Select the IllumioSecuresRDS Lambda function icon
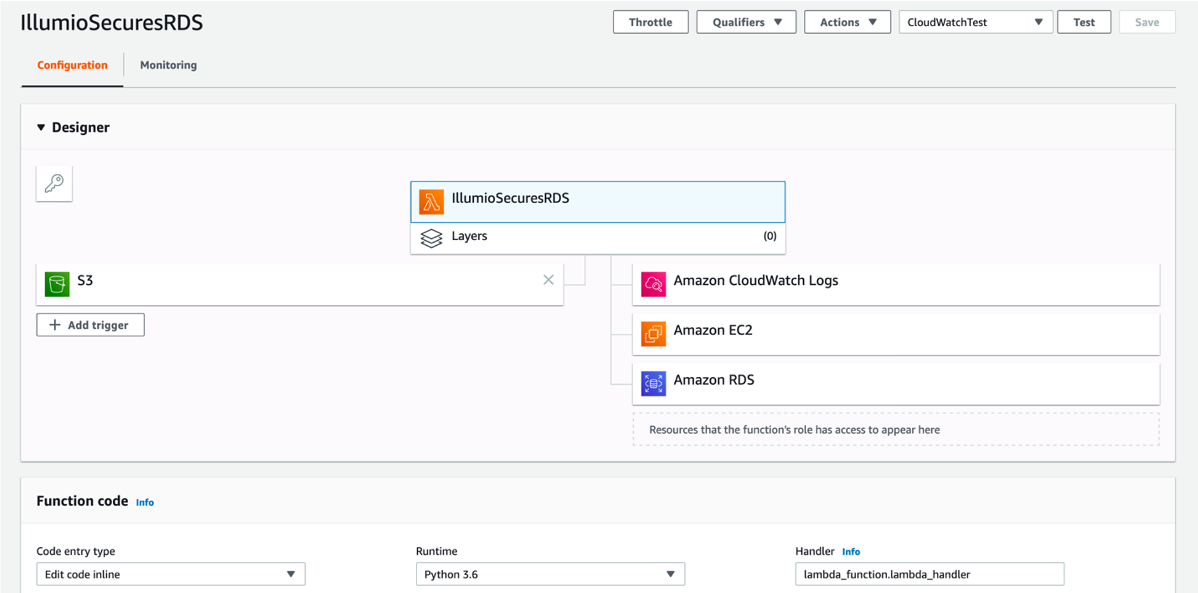 [x=431, y=201]
